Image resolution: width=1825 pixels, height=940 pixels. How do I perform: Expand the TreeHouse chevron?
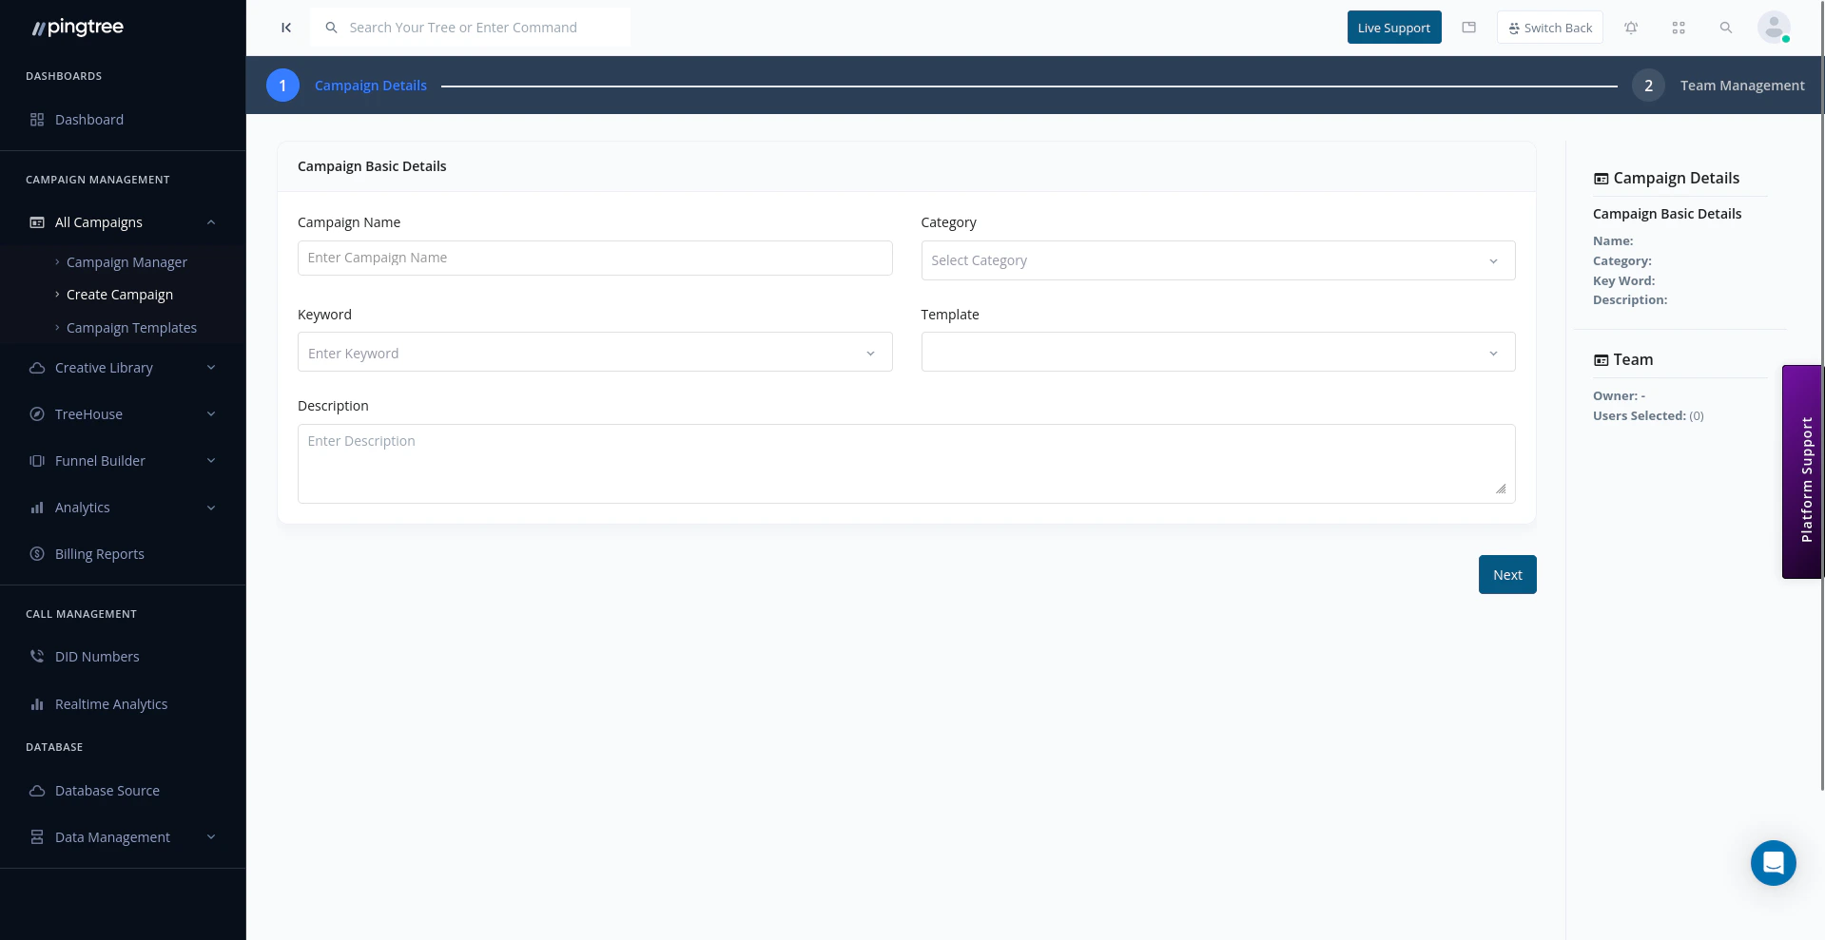point(211,414)
